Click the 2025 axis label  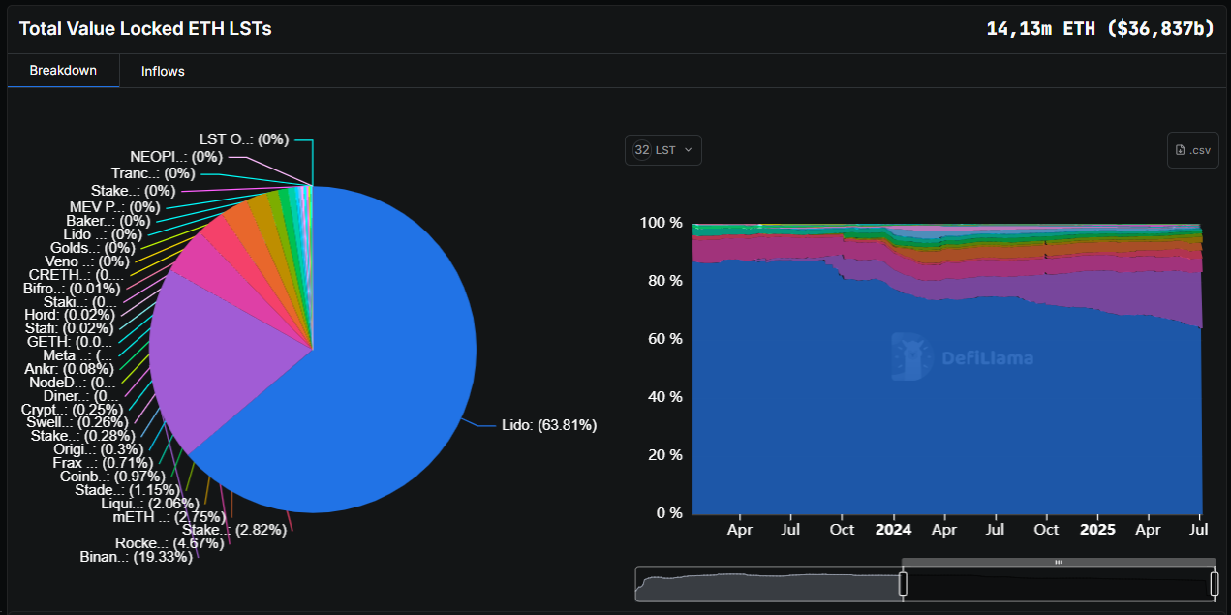(1097, 530)
